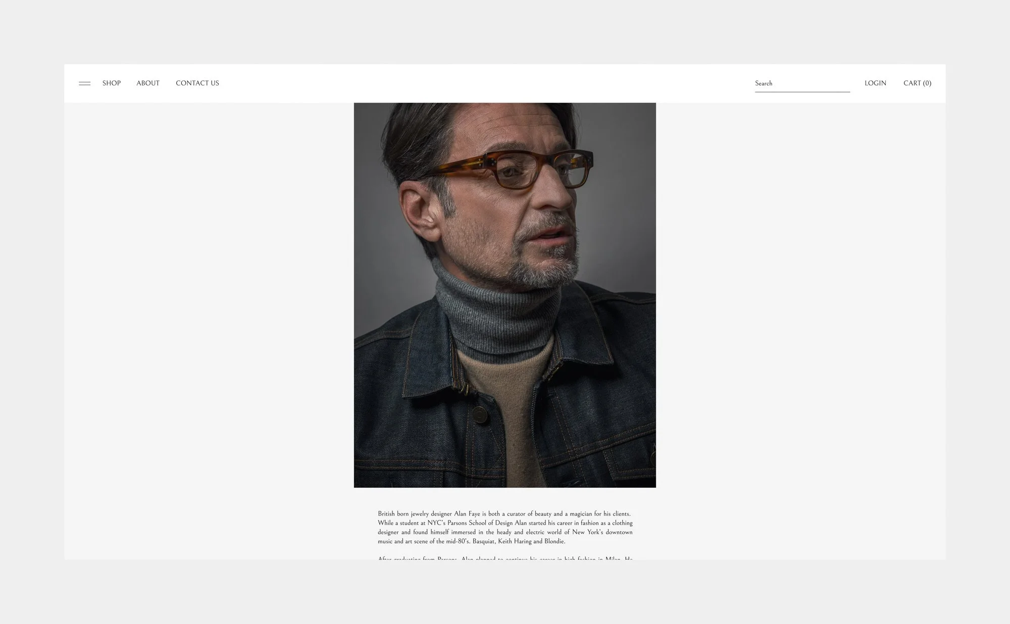Click the name Alan Faye in the bio
The image size is (1010, 624).
point(467,514)
